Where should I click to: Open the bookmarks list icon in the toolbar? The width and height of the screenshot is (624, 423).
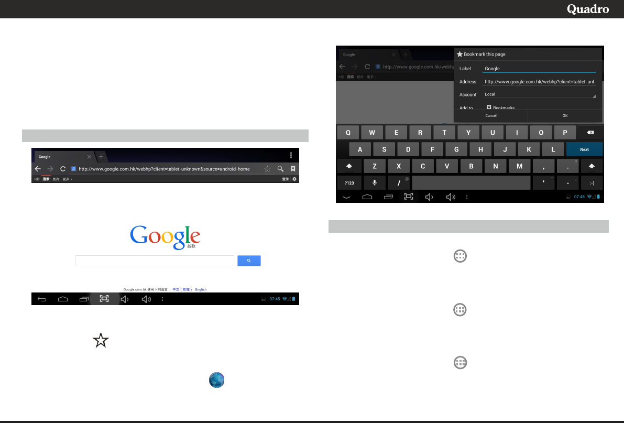293,169
